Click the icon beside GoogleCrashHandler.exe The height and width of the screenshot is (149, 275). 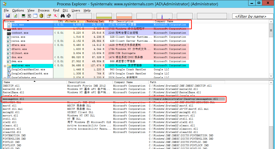tap(9, 70)
